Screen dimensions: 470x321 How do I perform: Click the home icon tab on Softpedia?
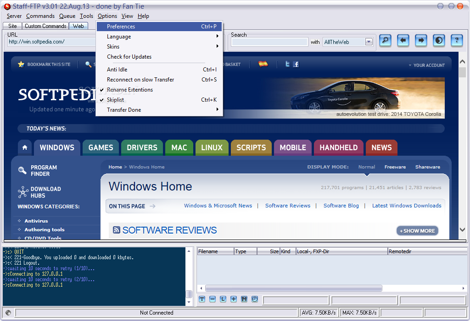coord(25,147)
